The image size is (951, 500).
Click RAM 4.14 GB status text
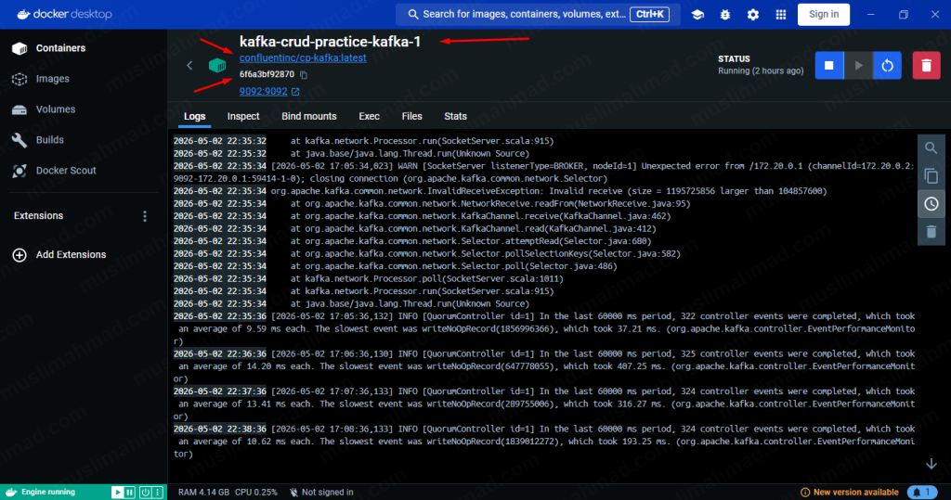203,493
